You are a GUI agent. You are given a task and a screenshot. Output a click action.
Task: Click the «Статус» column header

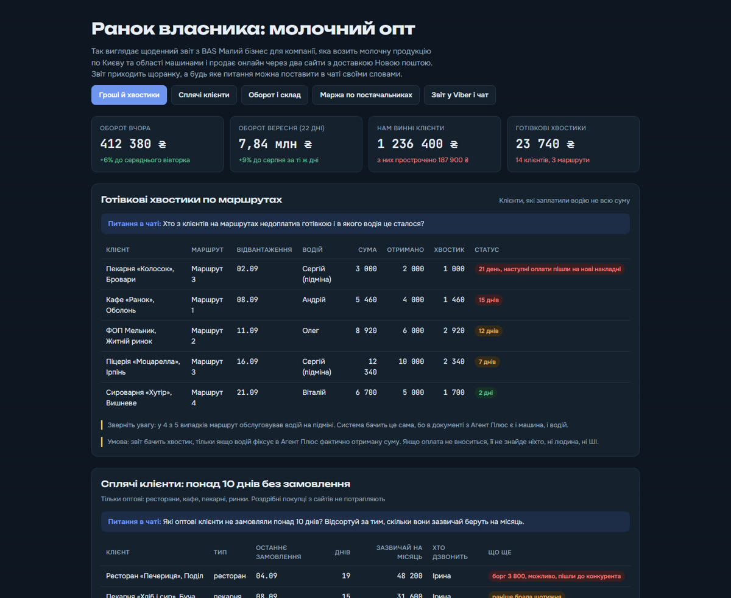[x=487, y=250]
